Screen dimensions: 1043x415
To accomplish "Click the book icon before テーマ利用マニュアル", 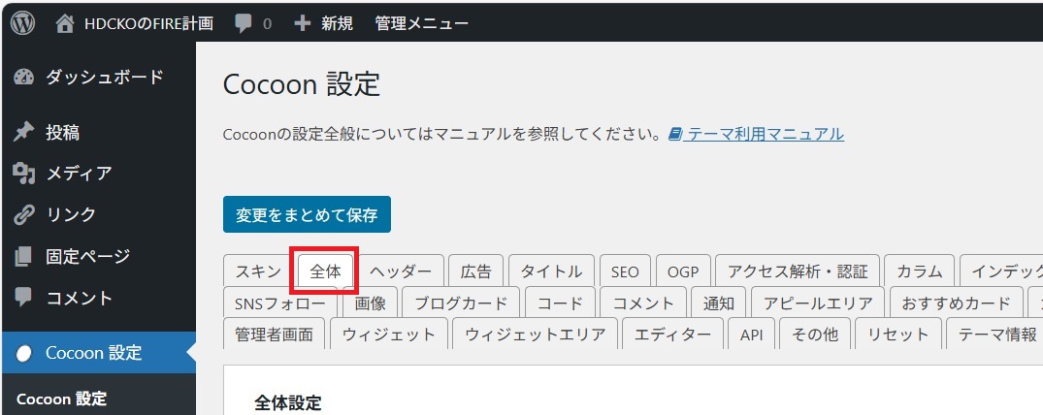I will [675, 135].
